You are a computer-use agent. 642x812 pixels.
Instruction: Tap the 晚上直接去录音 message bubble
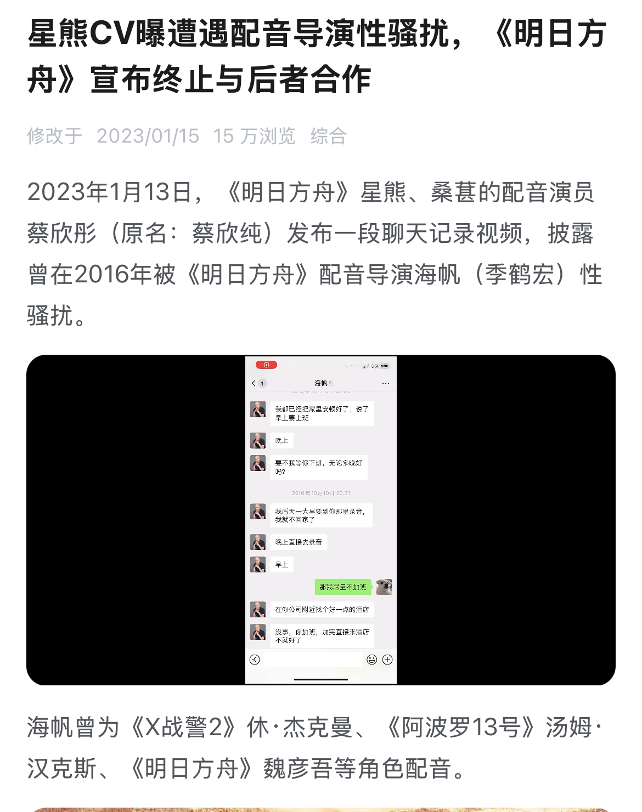click(299, 542)
